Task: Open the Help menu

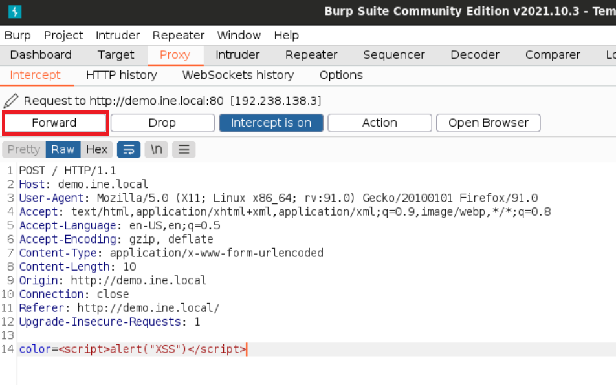Action: pos(287,36)
